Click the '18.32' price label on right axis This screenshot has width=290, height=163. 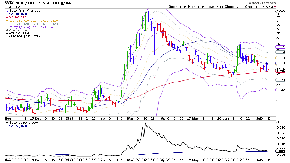(281, 90)
